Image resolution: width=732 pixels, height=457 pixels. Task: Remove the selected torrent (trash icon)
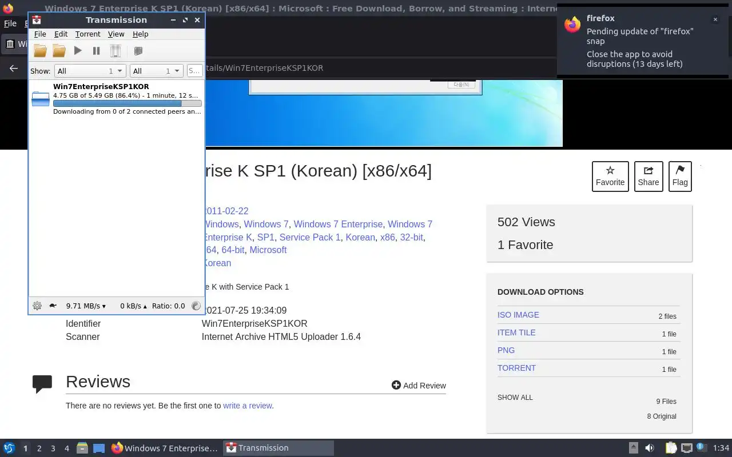116,51
